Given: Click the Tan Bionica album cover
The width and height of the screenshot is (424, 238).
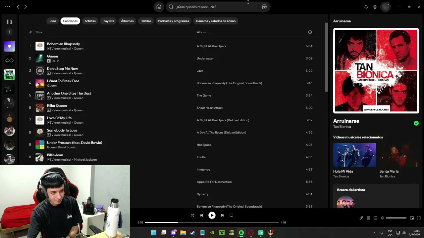Looking at the screenshot, I should tap(376, 71).
